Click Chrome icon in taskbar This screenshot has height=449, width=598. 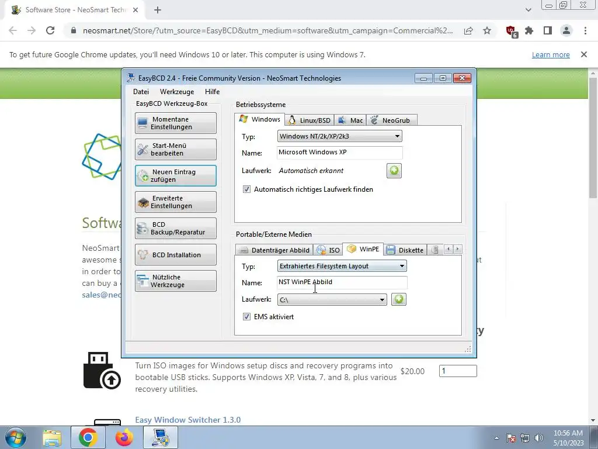tap(88, 437)
